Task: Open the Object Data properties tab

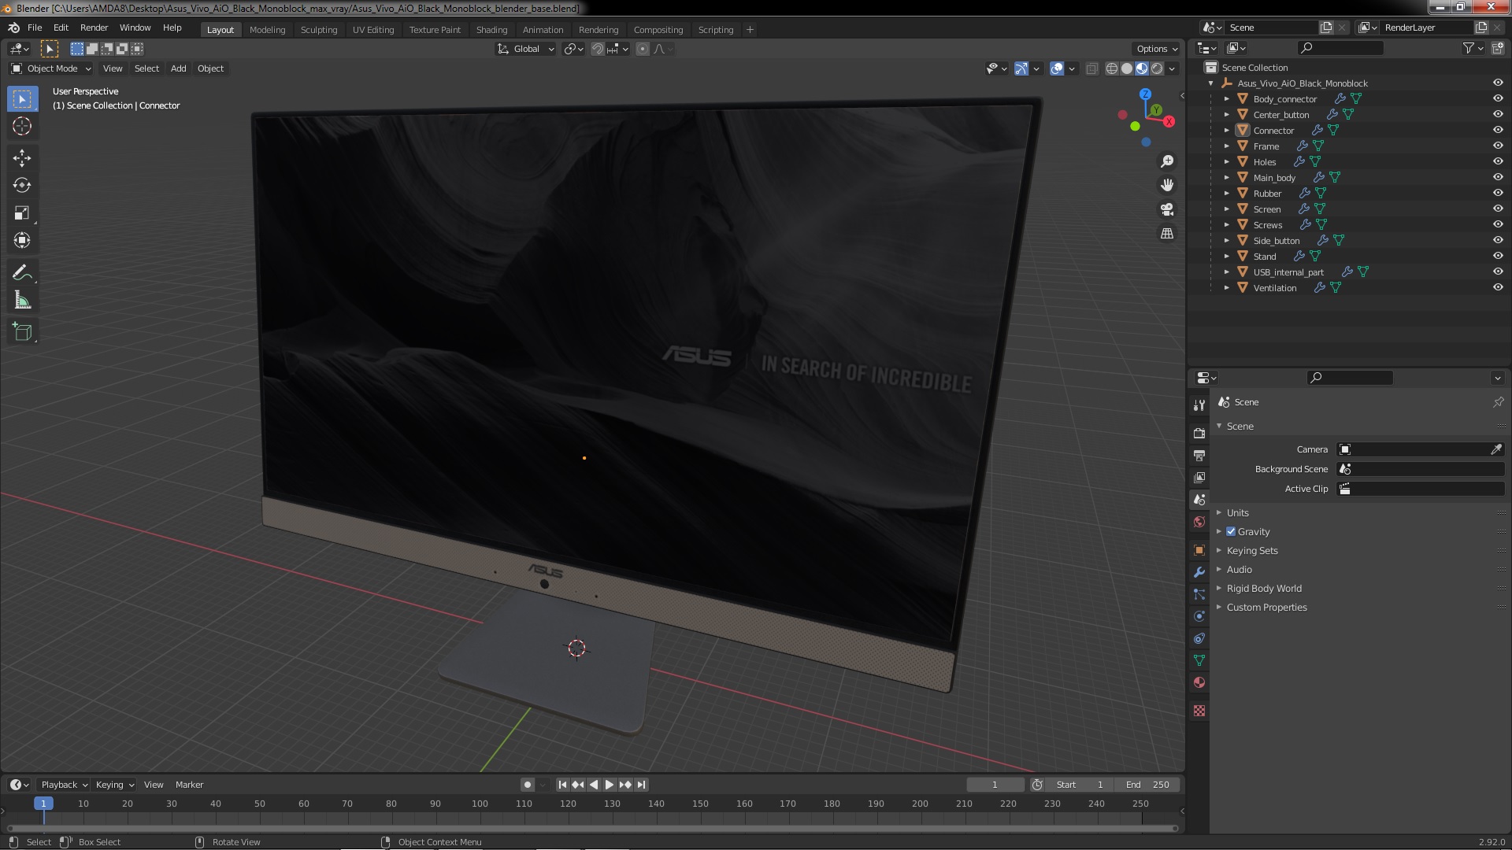Action: click(x=1199, y=660)
